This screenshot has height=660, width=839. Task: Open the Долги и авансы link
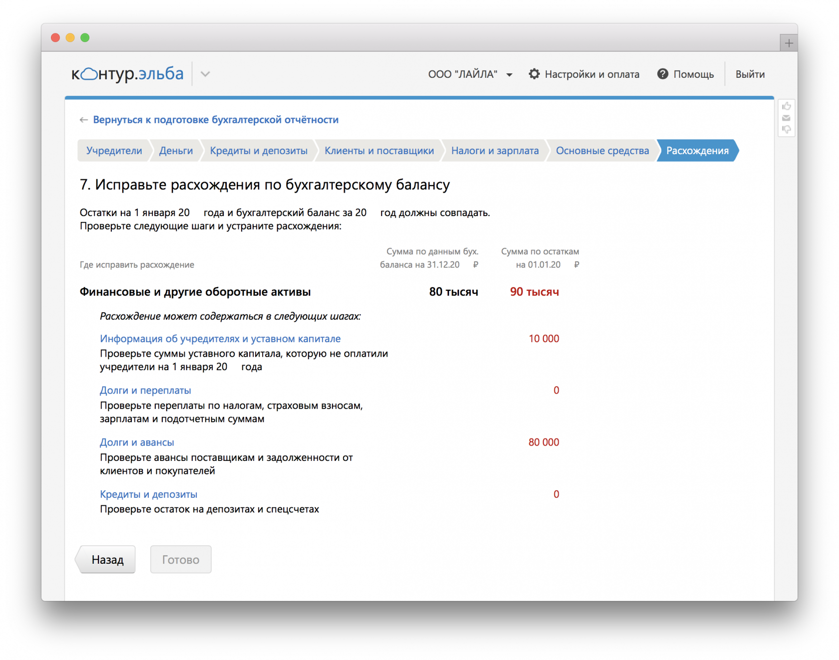(137, 442)
